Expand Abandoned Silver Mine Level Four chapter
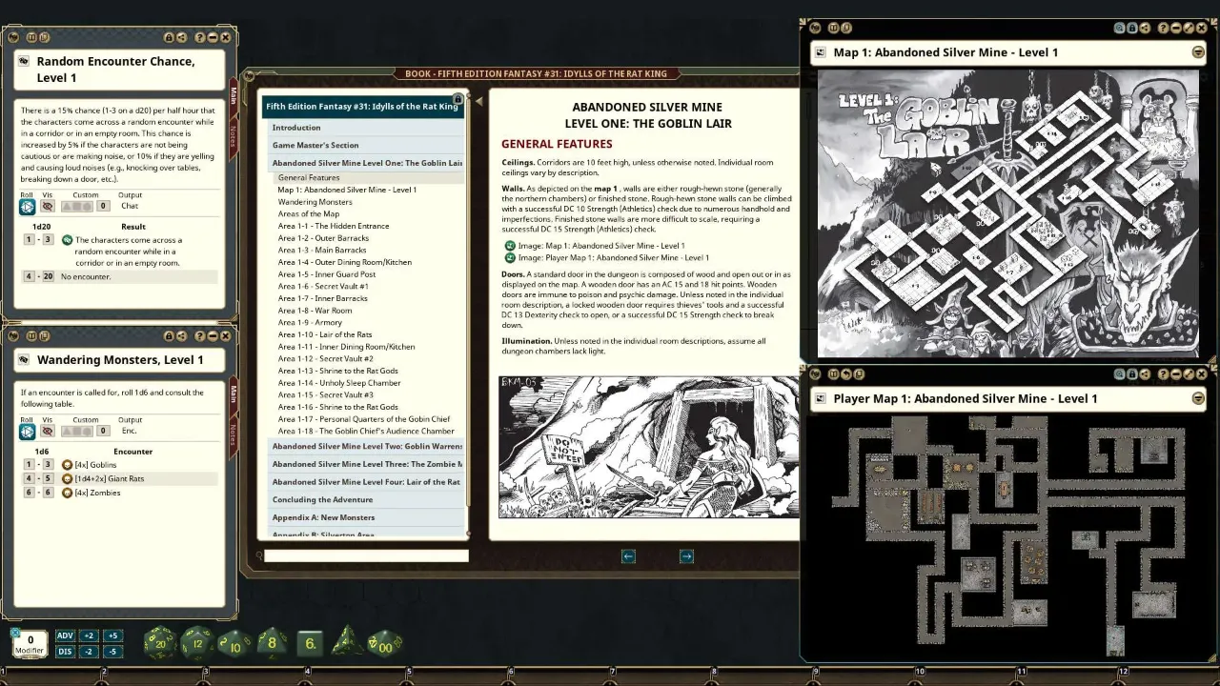 point(367,482)
